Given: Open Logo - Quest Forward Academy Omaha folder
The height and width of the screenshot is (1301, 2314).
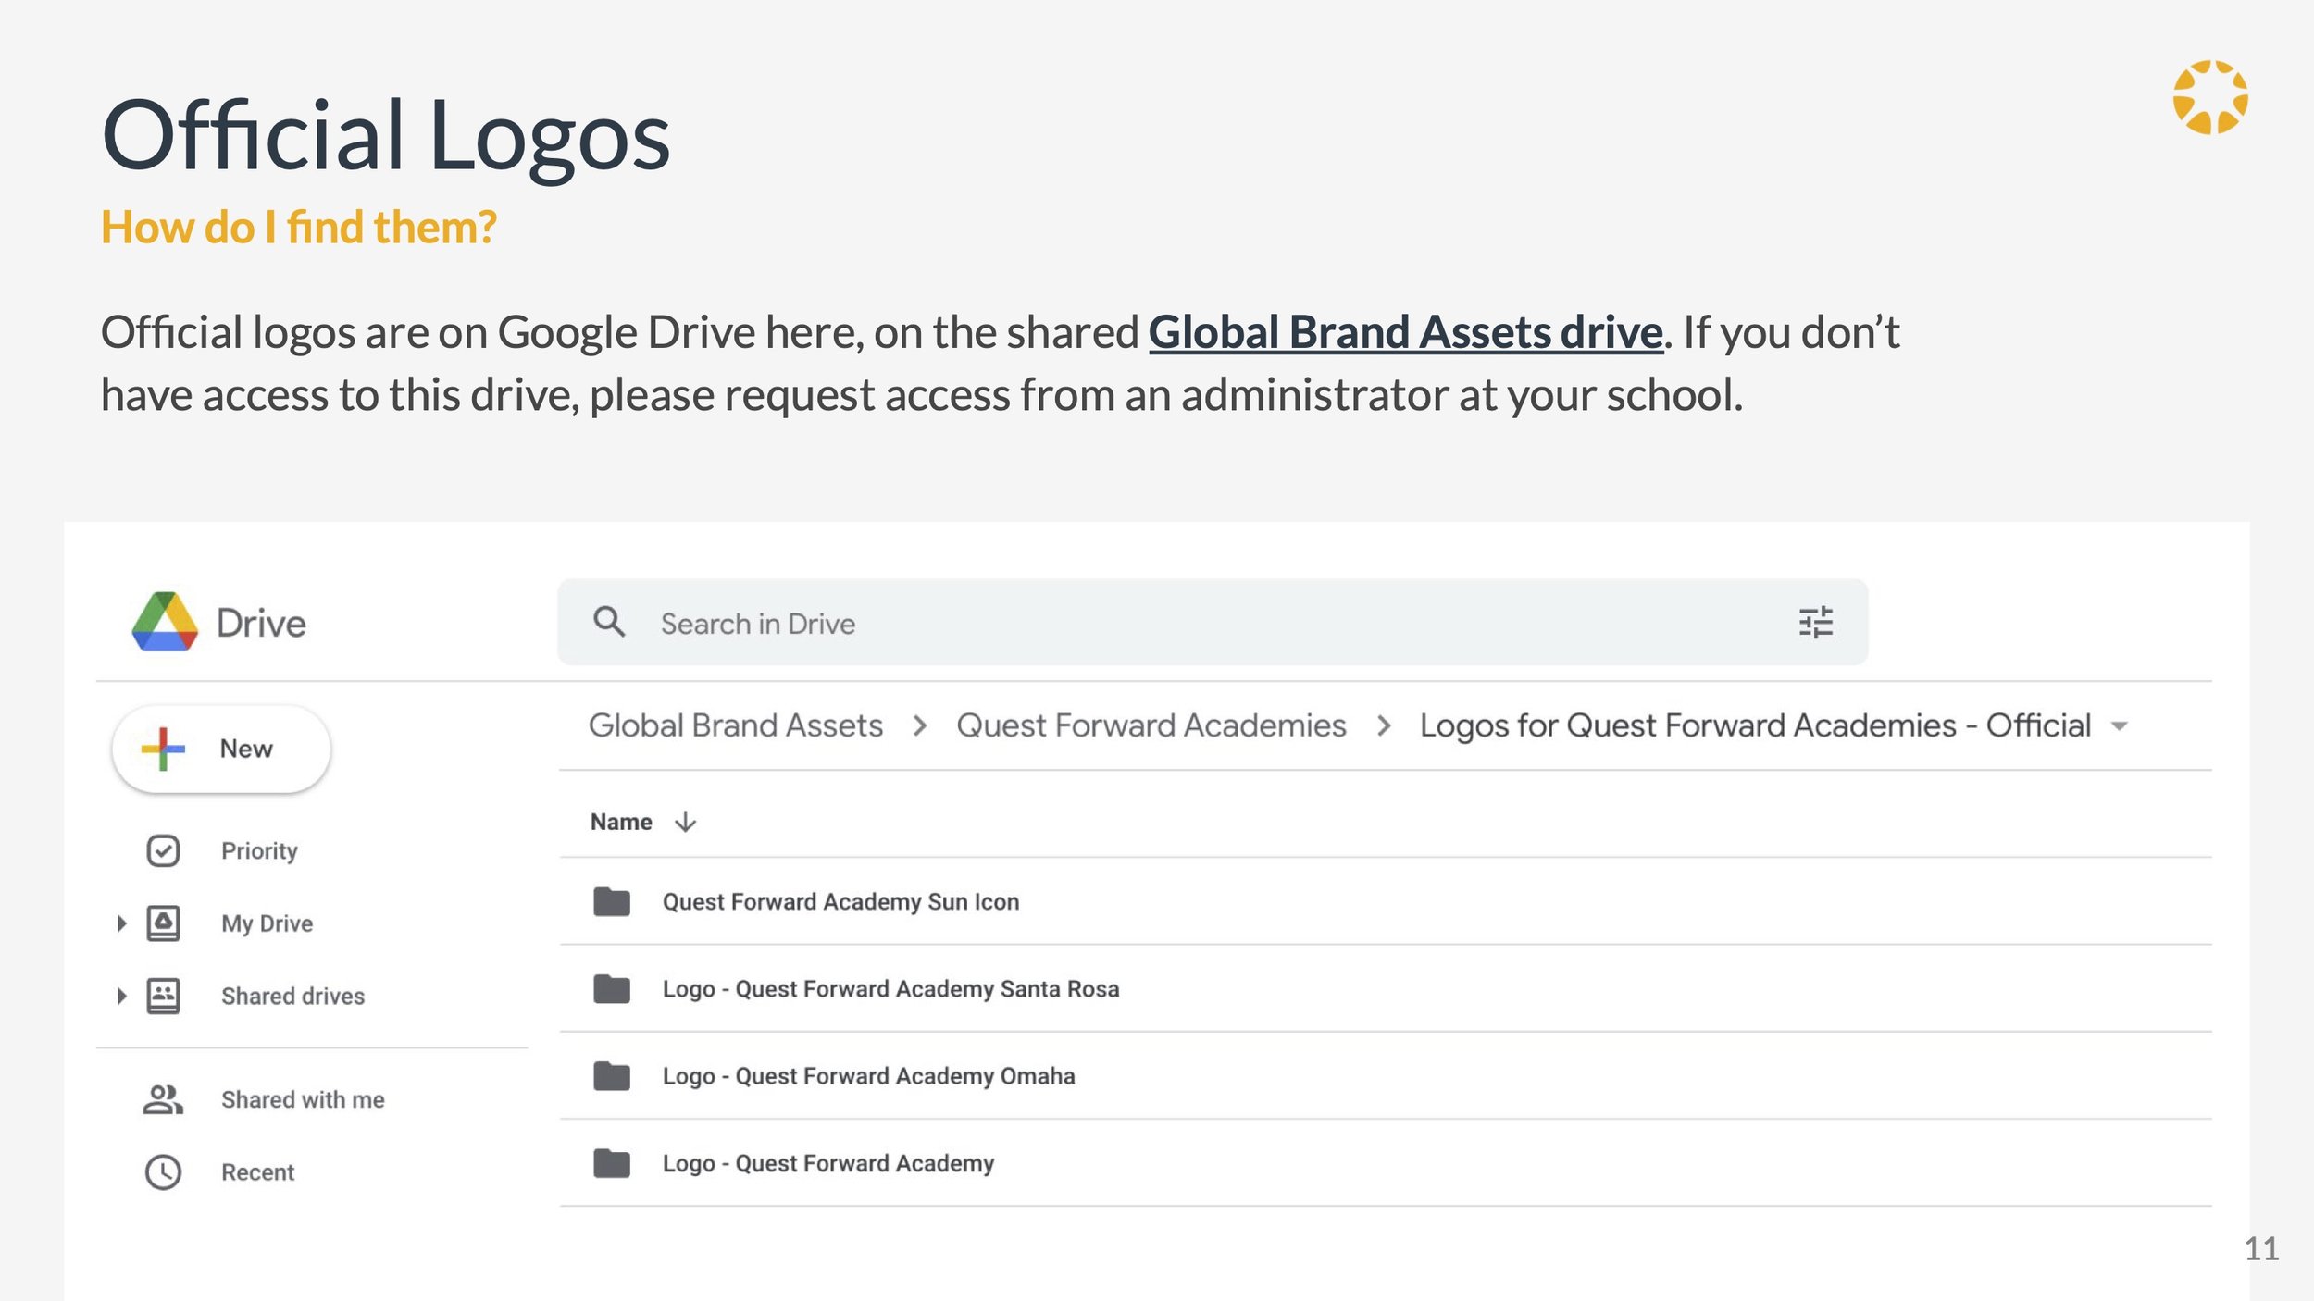Looking at the screenshot, I should 867,1076.
